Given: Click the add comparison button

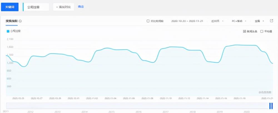Looking at the screenshot, I should point(63,7).
